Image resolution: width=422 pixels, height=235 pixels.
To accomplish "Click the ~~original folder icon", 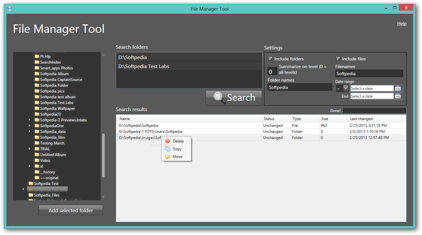I will 37,178.
